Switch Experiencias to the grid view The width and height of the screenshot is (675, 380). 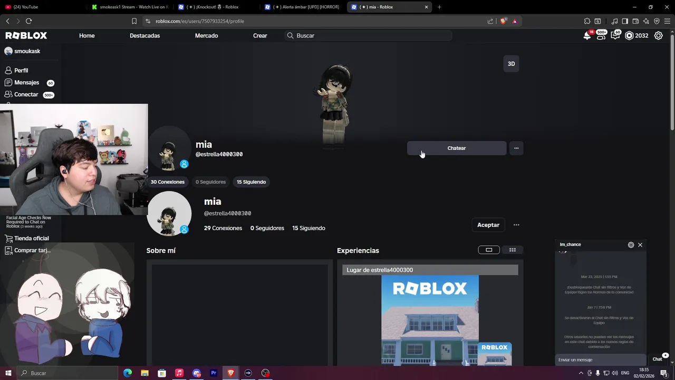(x=512, y=250)
